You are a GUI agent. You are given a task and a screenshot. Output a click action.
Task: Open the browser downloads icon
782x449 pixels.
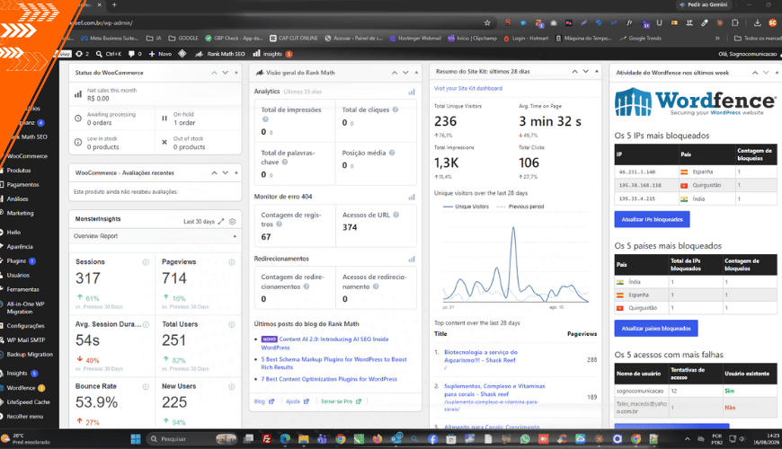click(757, 23)
